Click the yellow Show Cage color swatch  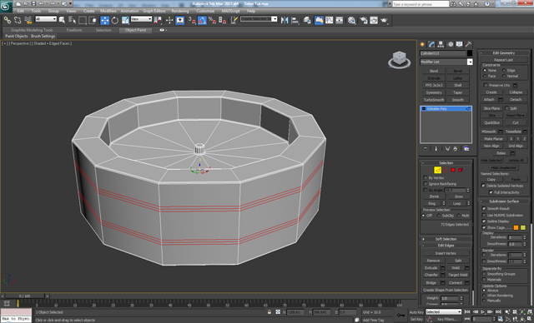[523, 227]
